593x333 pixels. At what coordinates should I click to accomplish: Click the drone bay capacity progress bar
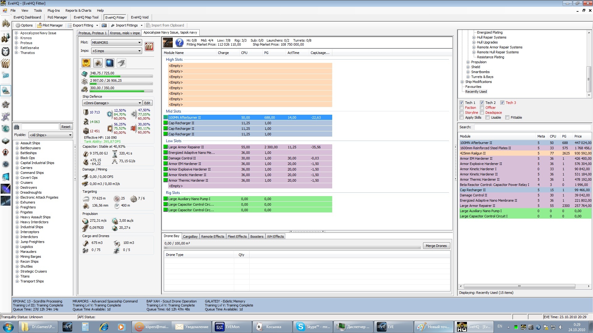tap(292, 248)
